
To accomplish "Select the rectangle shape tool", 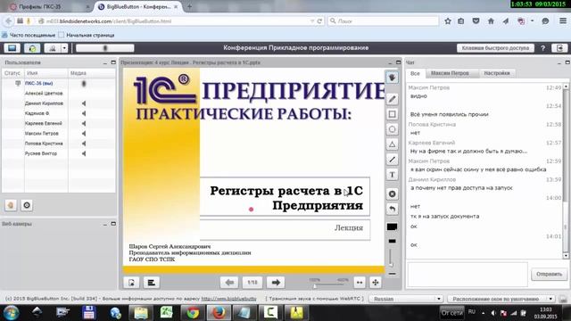I will (x=393, y=114).
